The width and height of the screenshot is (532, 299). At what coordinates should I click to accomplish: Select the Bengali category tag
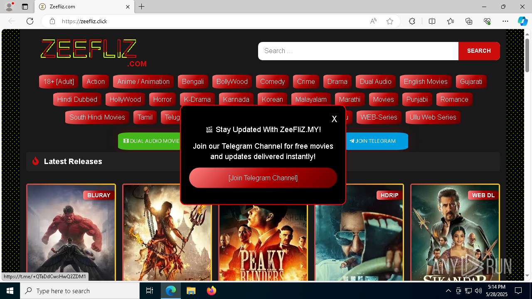pos(193,81)
